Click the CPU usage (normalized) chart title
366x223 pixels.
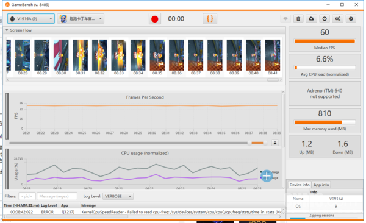[x=145, y=153]
